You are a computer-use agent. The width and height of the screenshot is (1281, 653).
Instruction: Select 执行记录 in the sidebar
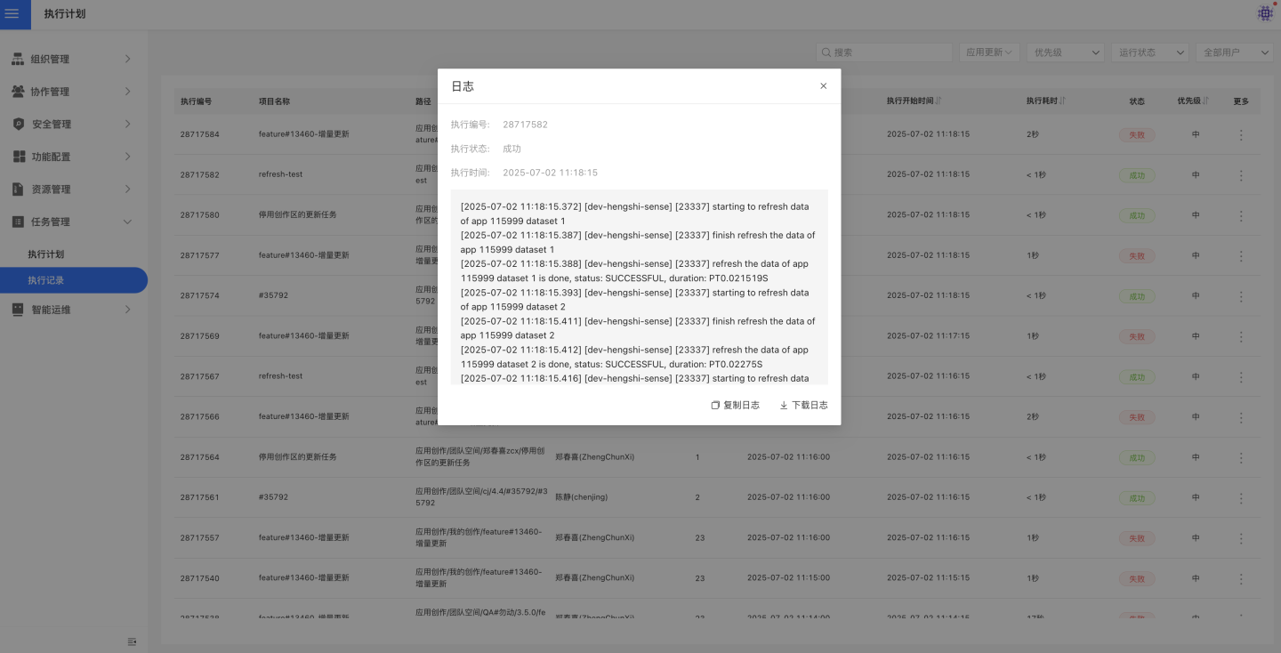(x=74, y=280)
